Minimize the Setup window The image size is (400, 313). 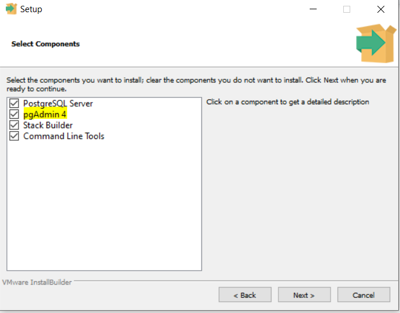pyautogui.click(x=313, y=9)
